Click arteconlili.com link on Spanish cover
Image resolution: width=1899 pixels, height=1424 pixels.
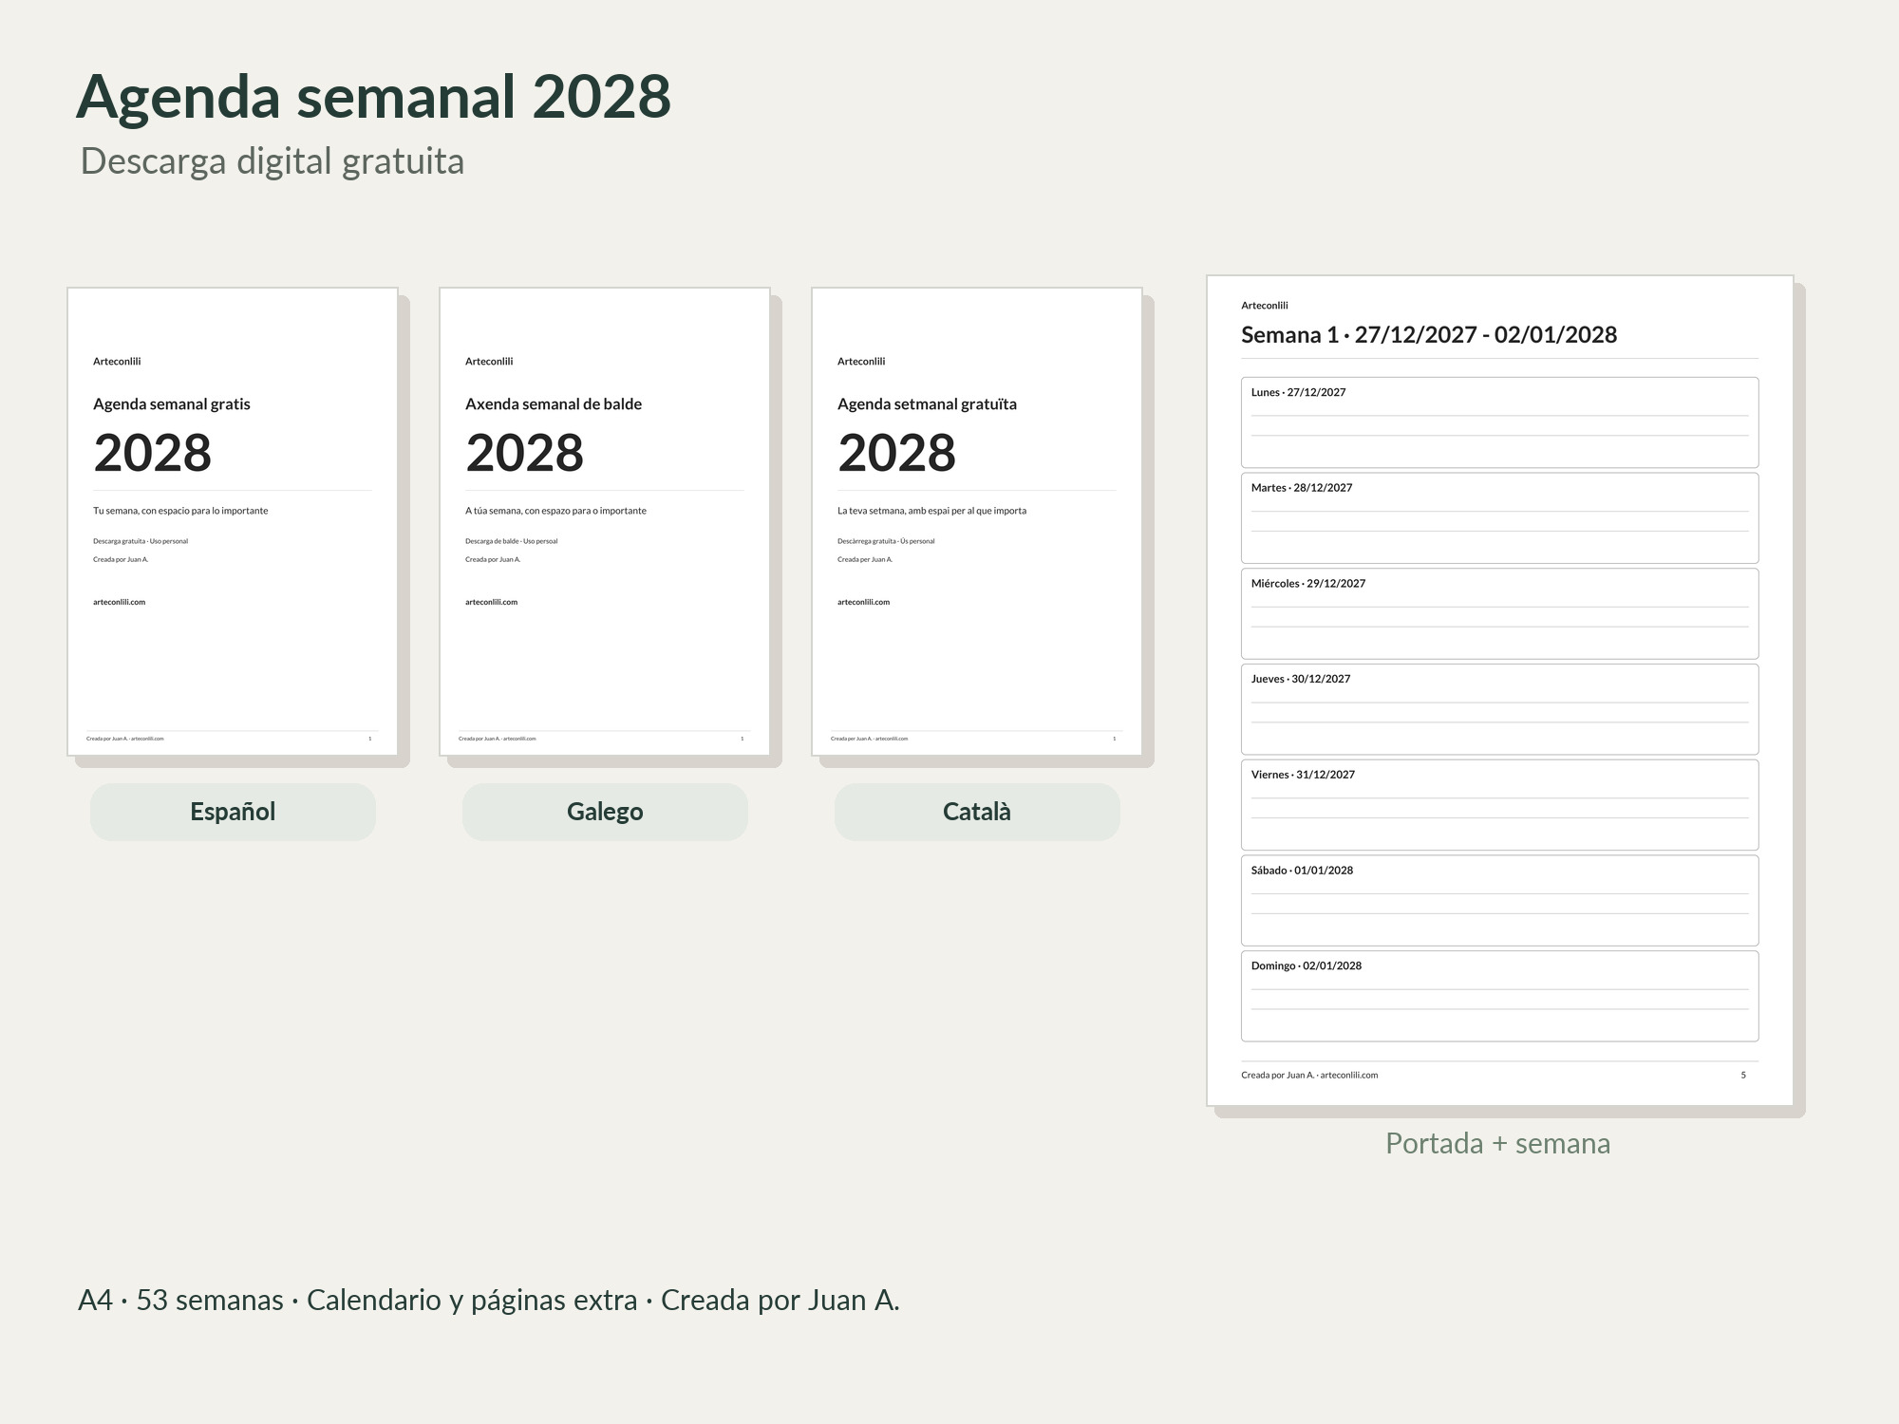pyautogui.click(x=119, y=602)
